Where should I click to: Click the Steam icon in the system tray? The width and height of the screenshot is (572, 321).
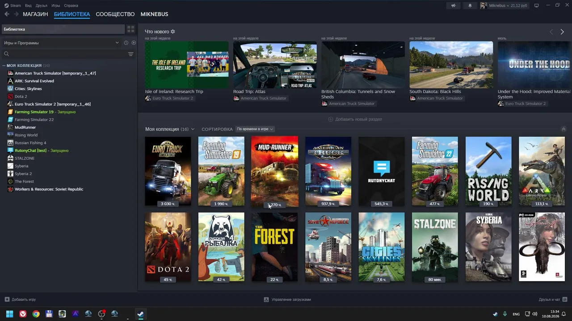coord(495,314)
